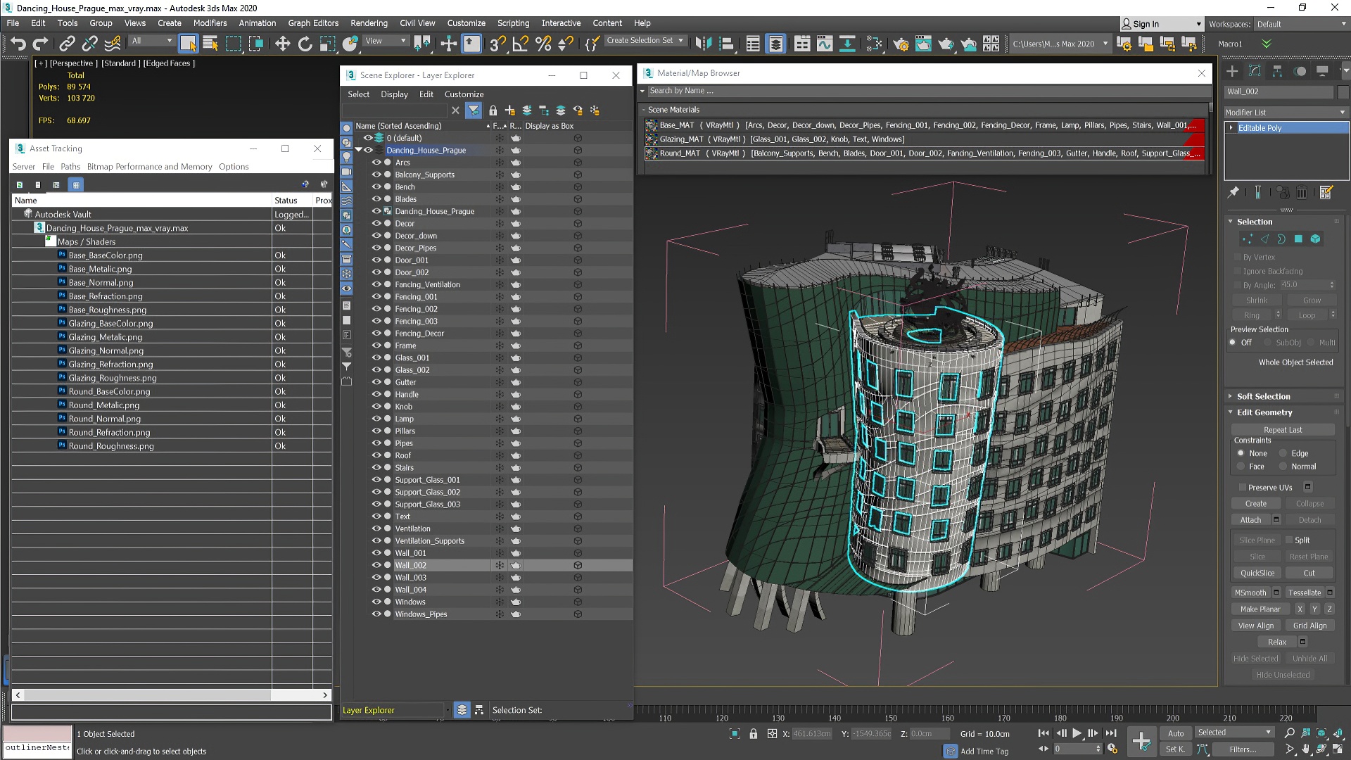Select Polygon sub-object mode icon
1351x760 pixels.
click(x=1298, y=239)
